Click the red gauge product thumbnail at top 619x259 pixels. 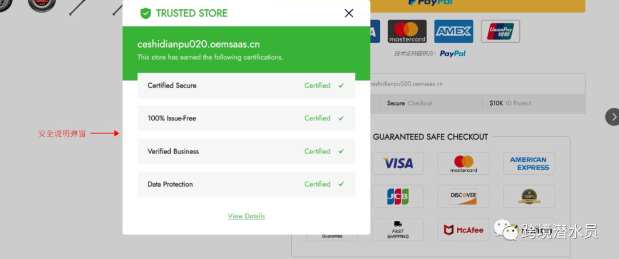(x=42, y=5)
